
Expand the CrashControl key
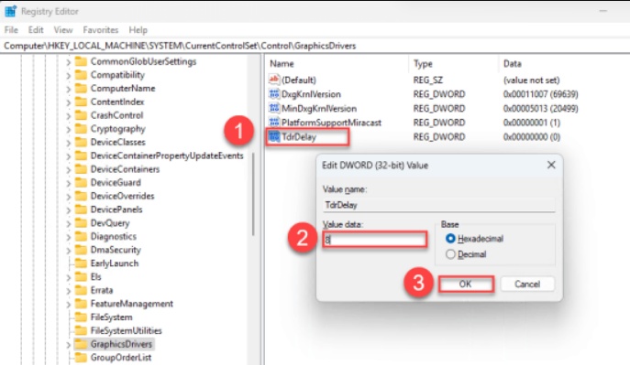coord(68,116)
